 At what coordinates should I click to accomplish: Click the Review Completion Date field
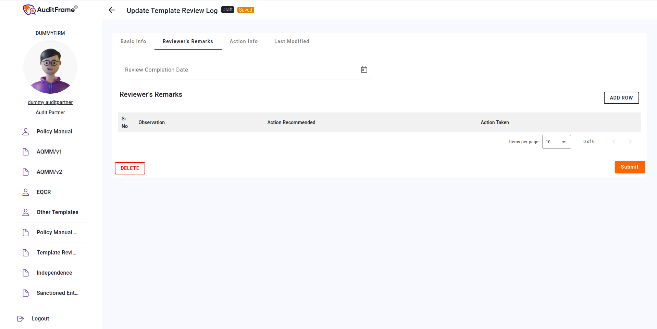coord(240,70)
